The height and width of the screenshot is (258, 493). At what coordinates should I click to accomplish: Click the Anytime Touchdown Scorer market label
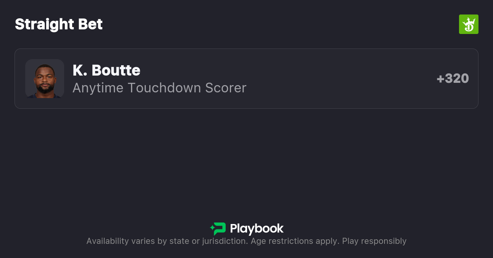point(159,88)
